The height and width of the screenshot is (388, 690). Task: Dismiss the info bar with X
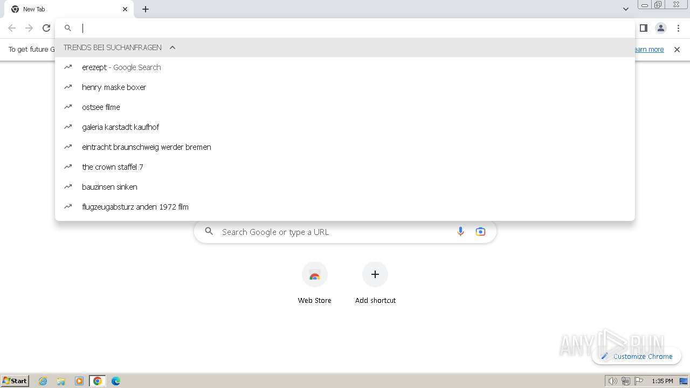tap(677, 50)
